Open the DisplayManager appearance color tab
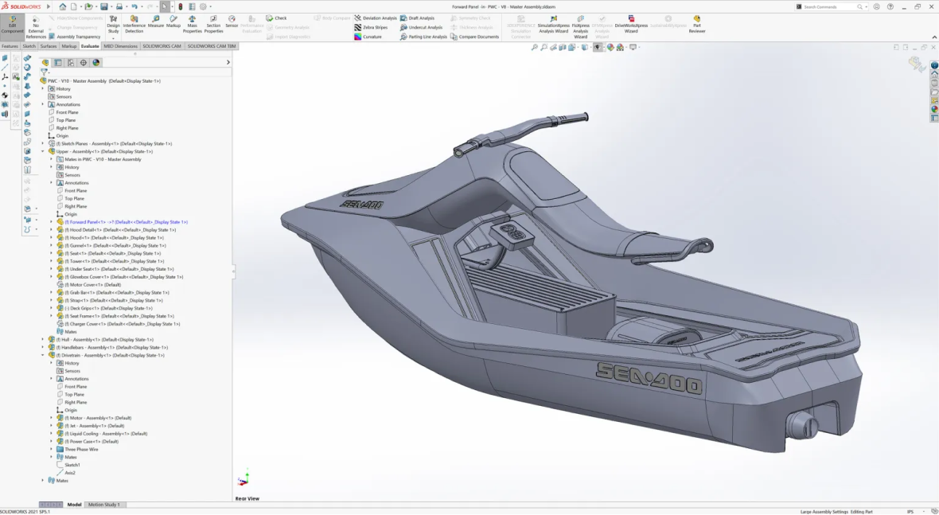This screenshot has height=515, width=939. [96, 62]
